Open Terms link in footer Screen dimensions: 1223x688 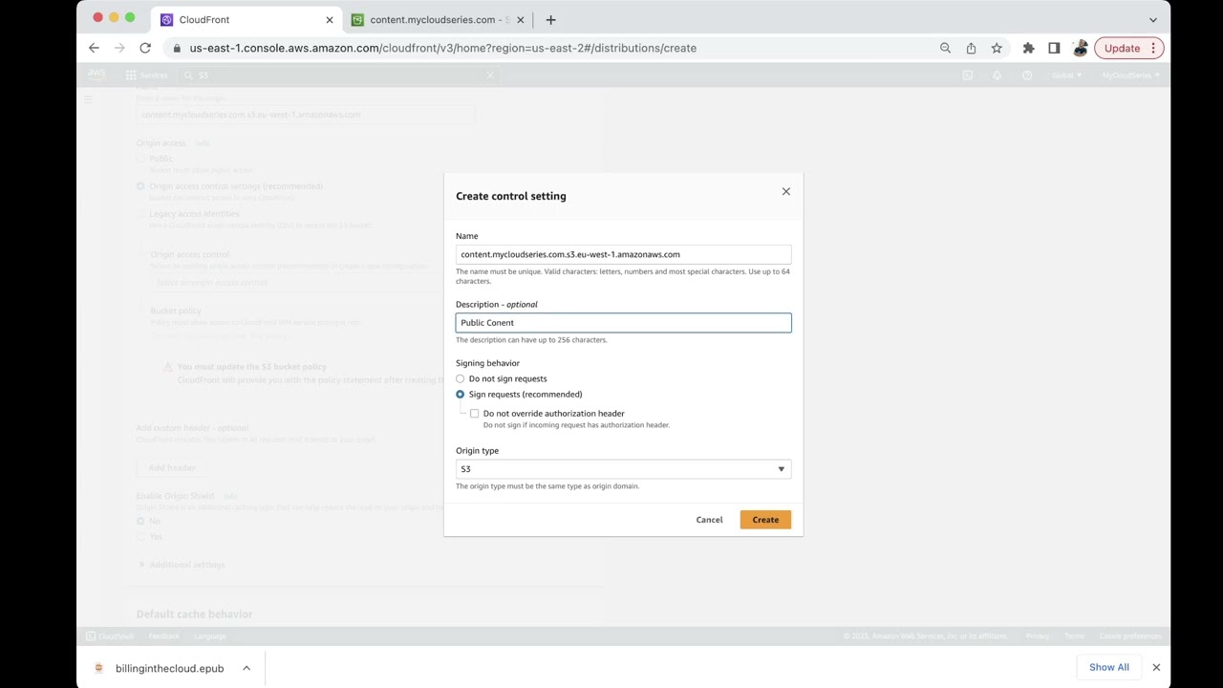1074,636
